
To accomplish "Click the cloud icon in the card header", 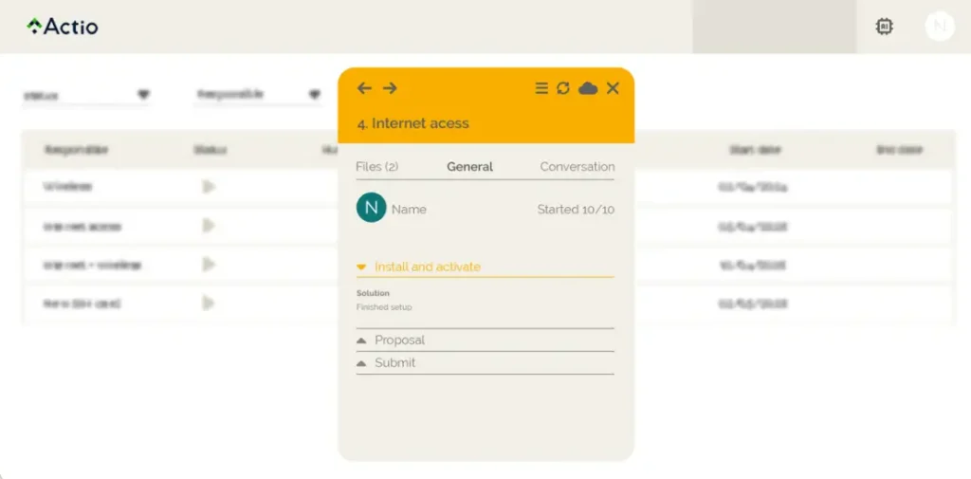I will (588, 88).
